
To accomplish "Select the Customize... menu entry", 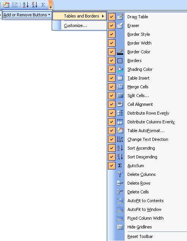I will pos(76,26).
